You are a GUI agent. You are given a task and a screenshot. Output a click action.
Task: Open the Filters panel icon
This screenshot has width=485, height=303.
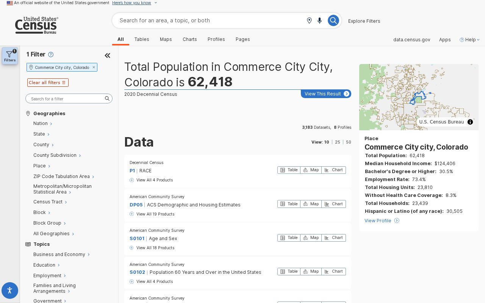(x=10, y=56)
